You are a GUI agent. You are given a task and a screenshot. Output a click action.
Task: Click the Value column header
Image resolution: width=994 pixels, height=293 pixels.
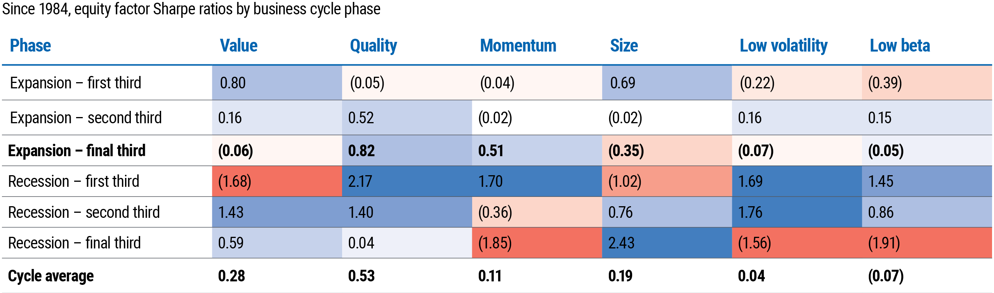238,46
